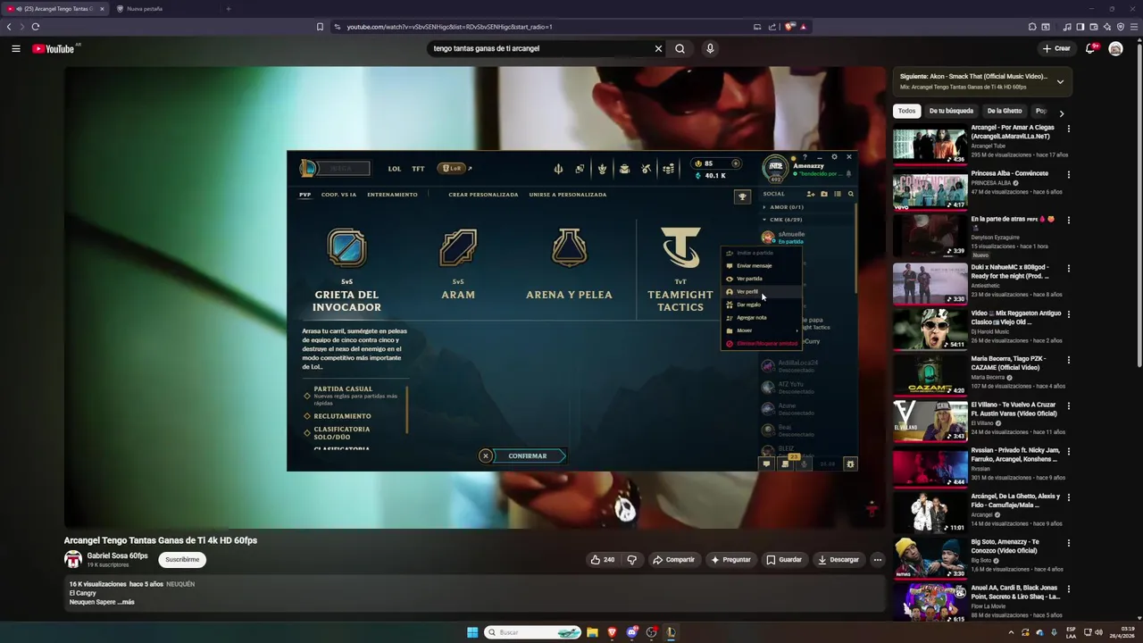Open the League client settings gear
1143x643 pixels.
pos(834,157)
